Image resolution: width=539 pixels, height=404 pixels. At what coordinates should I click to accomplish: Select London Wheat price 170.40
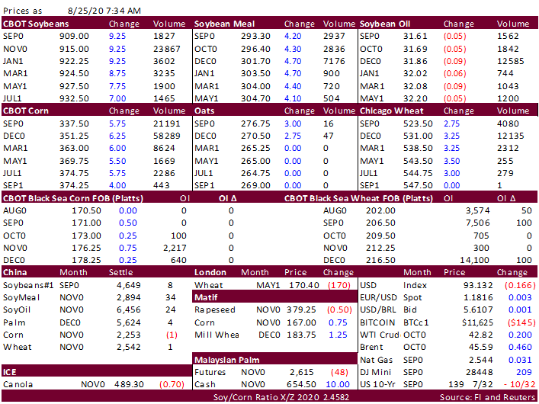pos(304,285)
